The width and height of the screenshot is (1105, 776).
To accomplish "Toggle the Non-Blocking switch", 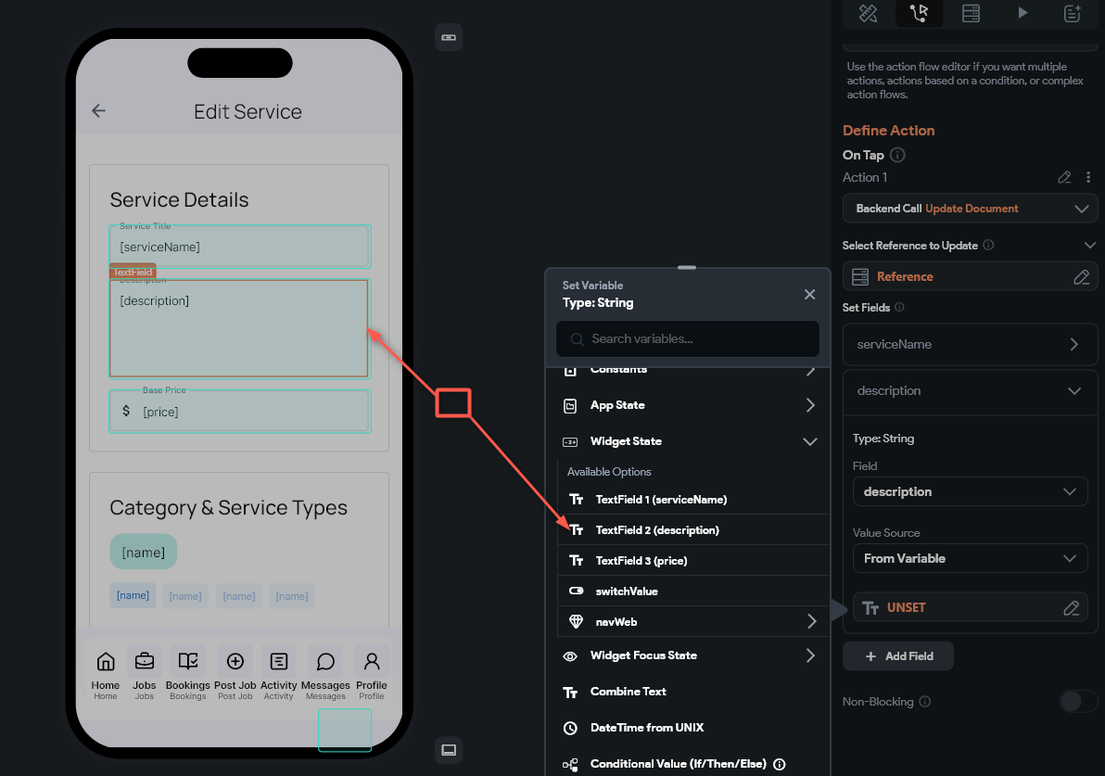I will pos(1078,702).
